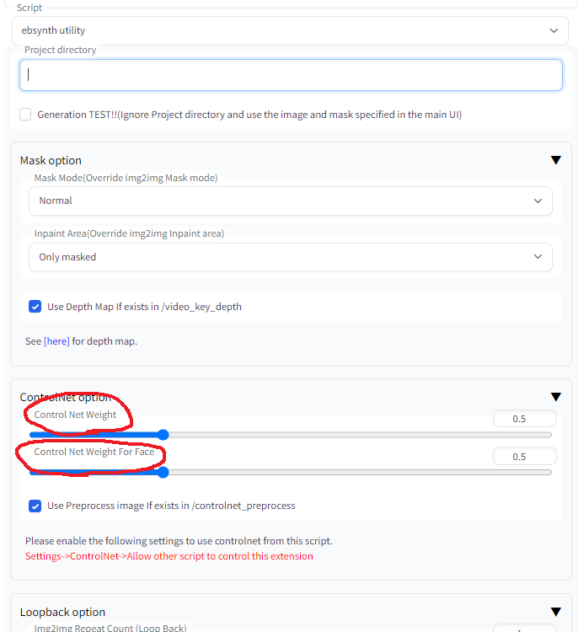The height and width of the screenshot is (632, 578).
Task: Click the chevron arrow in Mask Mode dropdown
Action: [538, 201]
